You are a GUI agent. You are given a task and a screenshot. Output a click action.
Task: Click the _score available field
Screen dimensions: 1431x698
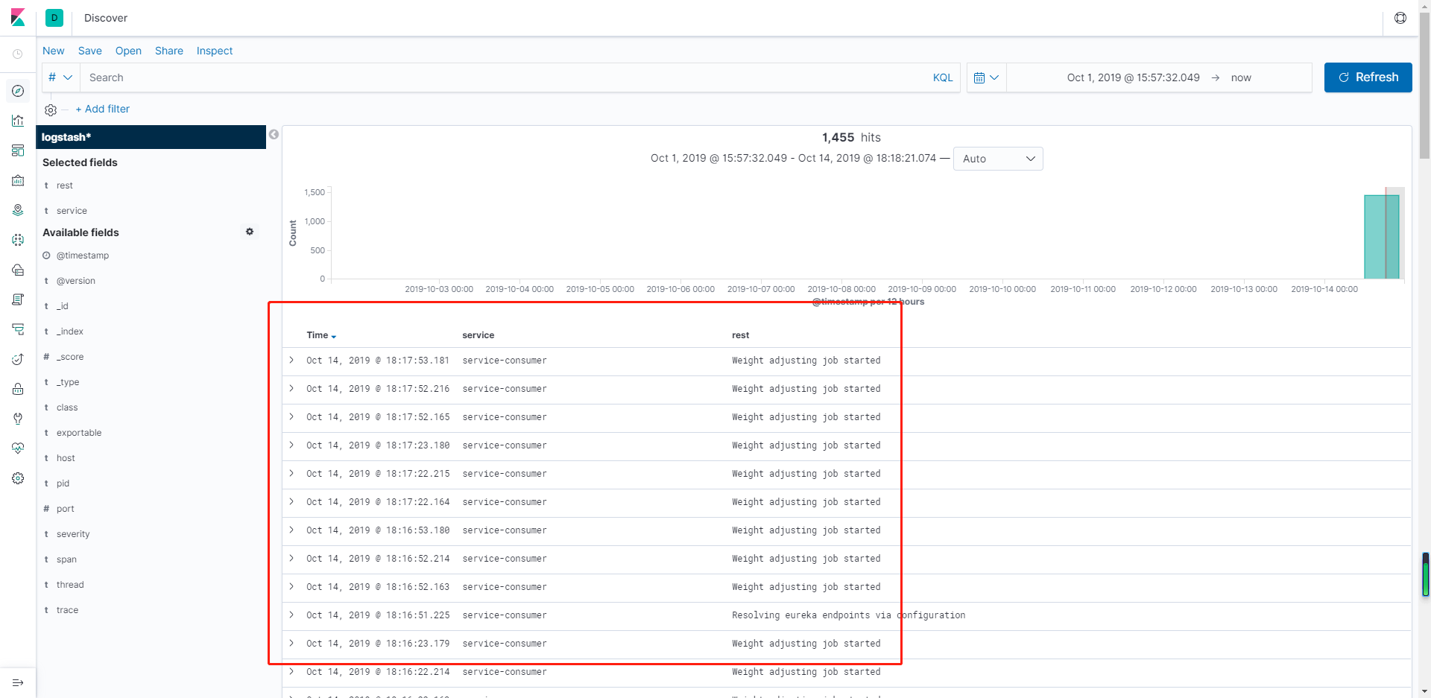click(70, 357)
